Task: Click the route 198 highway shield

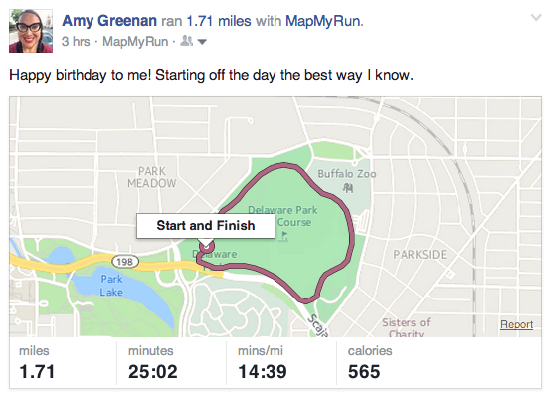Action: 125,261
